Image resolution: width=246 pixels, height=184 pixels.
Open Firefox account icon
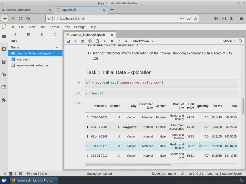tap(231, 18)
